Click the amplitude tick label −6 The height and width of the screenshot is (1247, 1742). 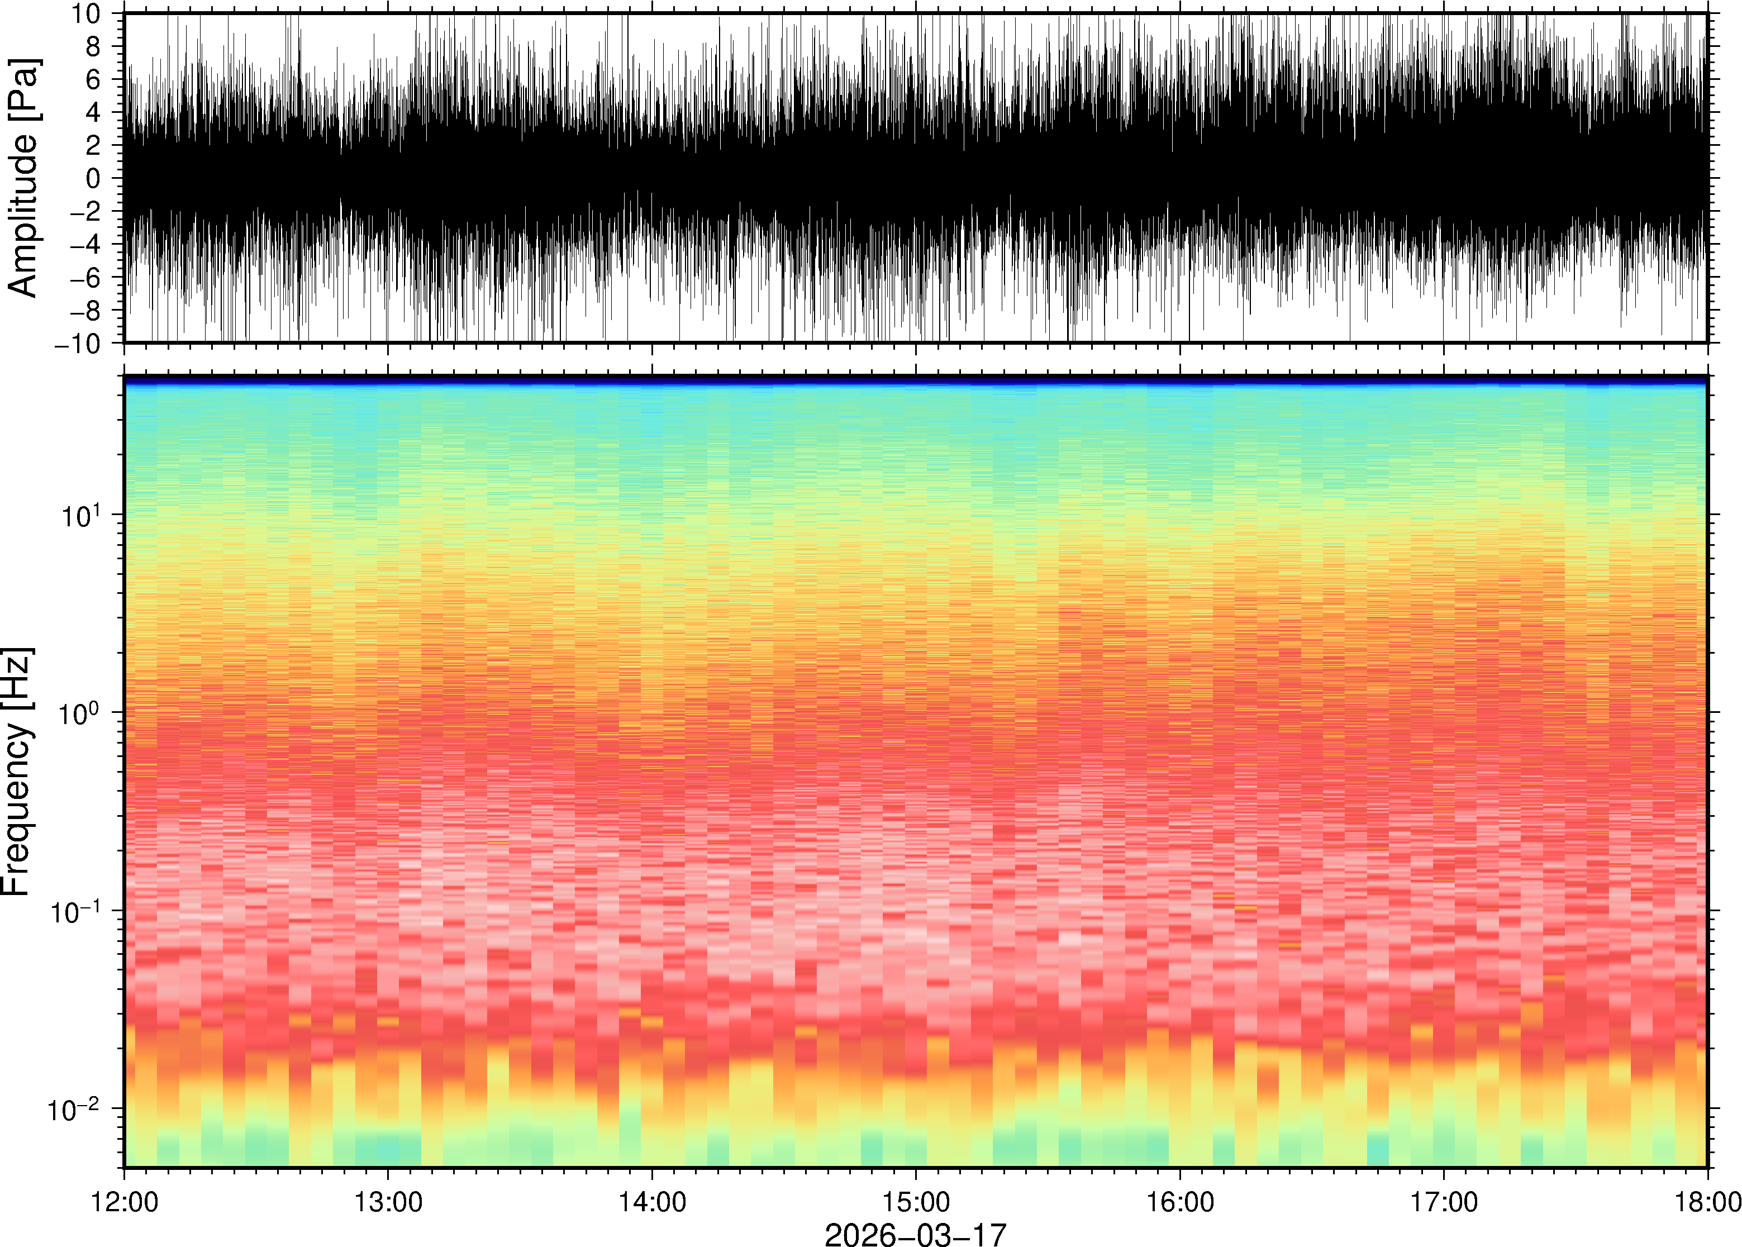tap(84, 278)
